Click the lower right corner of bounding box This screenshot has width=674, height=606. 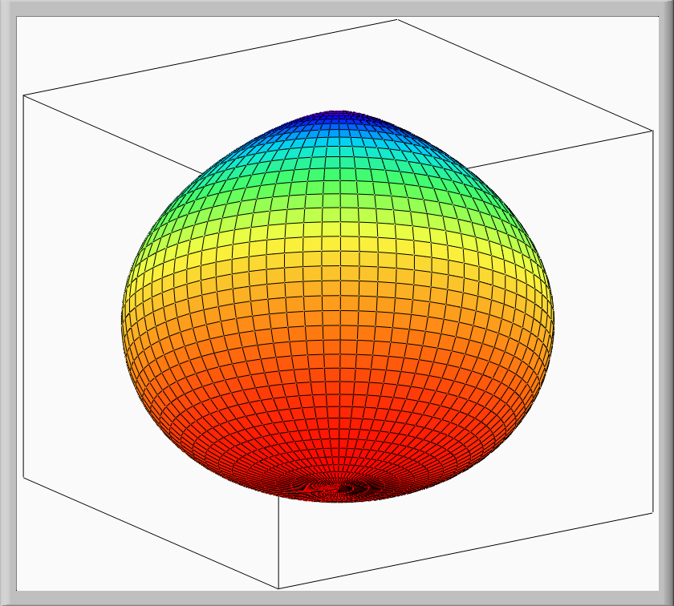pyautogui.click(x=653, y=512)
